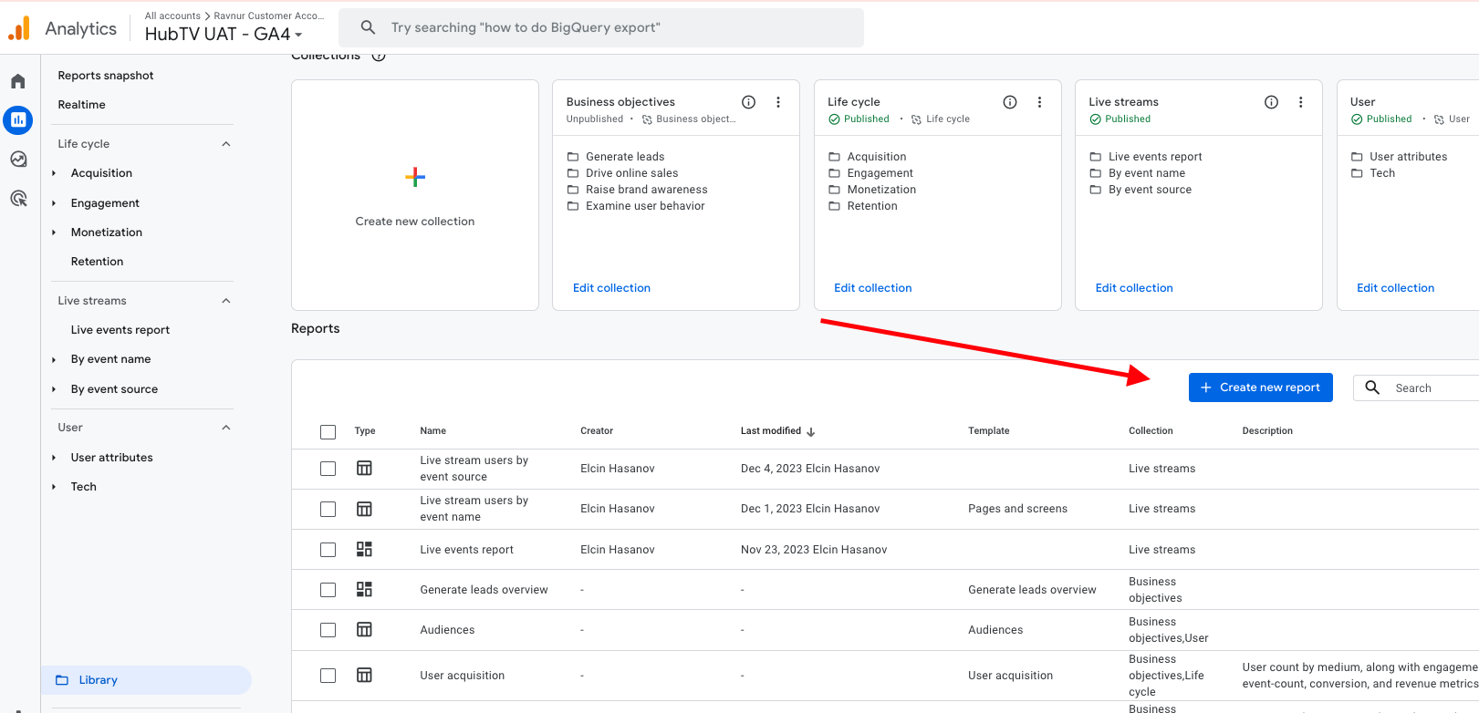Image resolution: width=1479 pixels, height=713 pixels.
Task: Click the Last modified sort arrow
Action: click(x=811, y=431)
